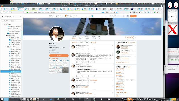
Task: Switch to the 'Shok...' browser tab
Action: [42, 9]
